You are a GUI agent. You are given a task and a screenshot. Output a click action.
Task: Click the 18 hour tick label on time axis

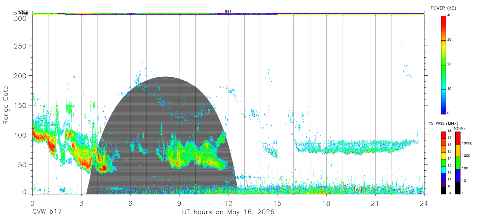[326, 203]
